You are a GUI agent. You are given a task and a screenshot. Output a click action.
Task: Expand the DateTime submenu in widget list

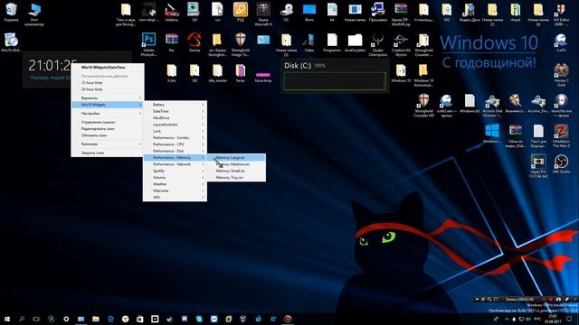pyautogui.click(x=175, y=111)
